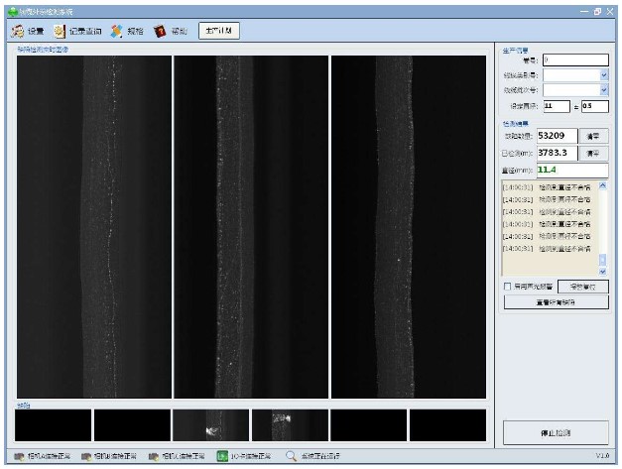Image resolution: width=622 pixels, height=469 pixels.
Task: Click the magnifier system running status icon
Action: (291, 457)
